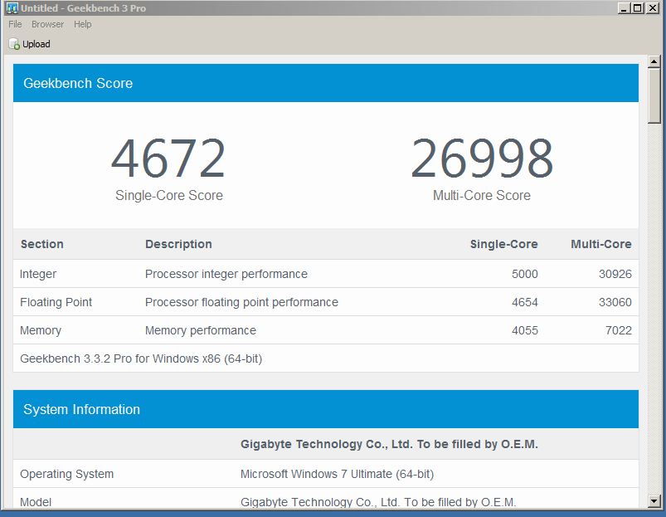This screenshot has width=666, height=517.
Task: Open the Help menu
Action: pyautogui.click(x=82, y=24)
